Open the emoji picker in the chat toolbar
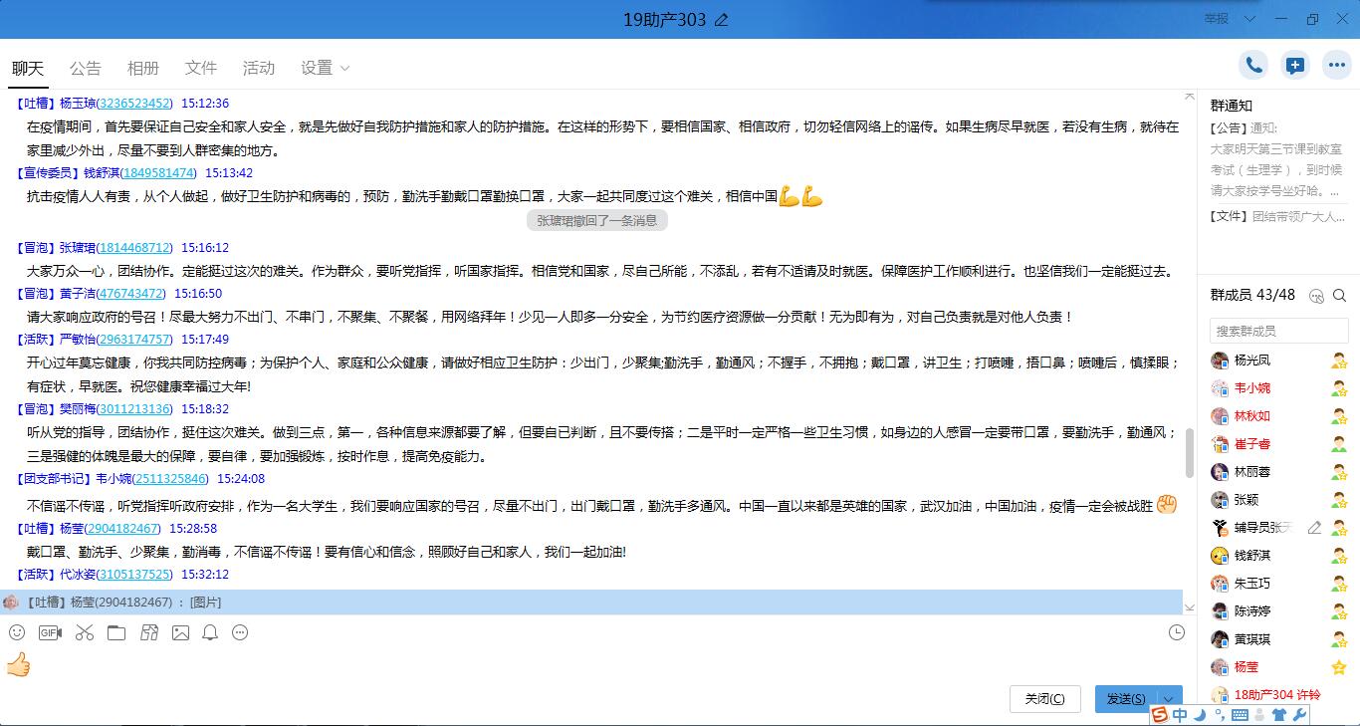This screenshot has width=1360, height=726. [17, 632]
